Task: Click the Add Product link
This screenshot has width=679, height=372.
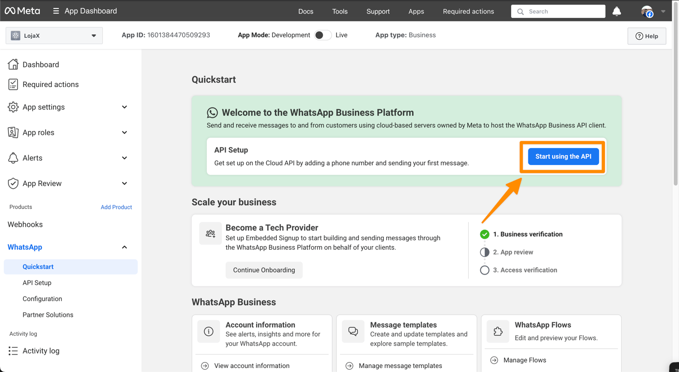Action: click(x=116, y=207)
